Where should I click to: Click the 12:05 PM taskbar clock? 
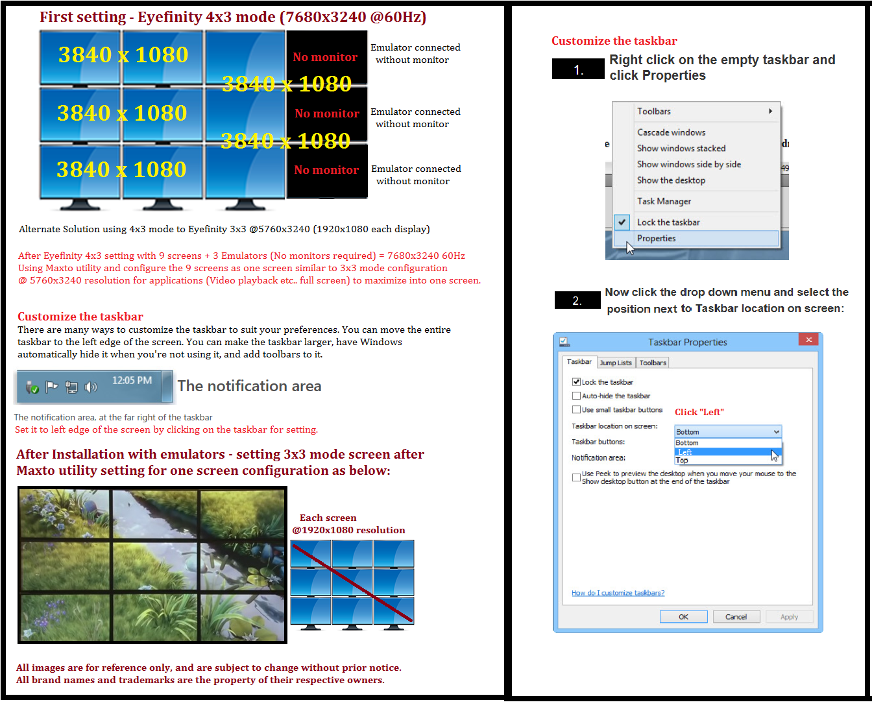coord(132,380)
